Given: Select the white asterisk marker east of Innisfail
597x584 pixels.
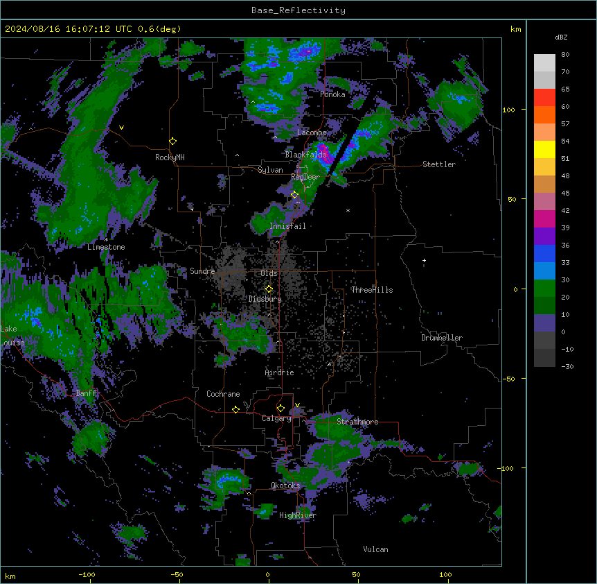Looking at the screenshot, I should pyautogui.click(x=348, y=210).
